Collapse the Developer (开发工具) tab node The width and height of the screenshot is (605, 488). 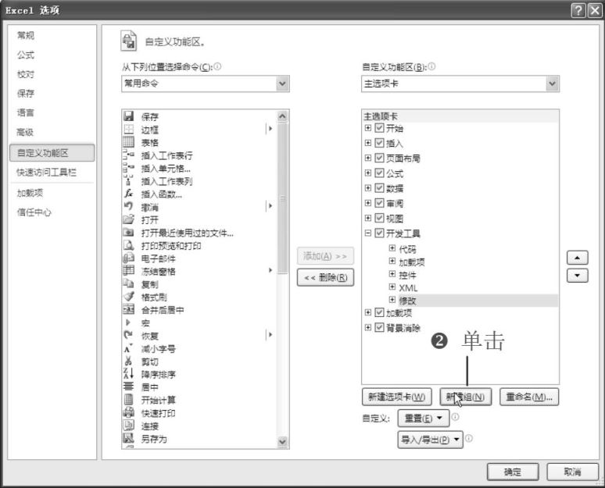368,233
